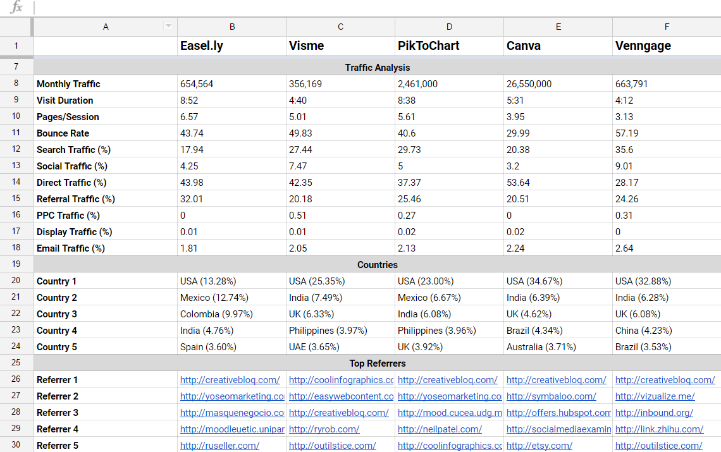Open creativeblog.com link in Visme Referrer 3

339,413
